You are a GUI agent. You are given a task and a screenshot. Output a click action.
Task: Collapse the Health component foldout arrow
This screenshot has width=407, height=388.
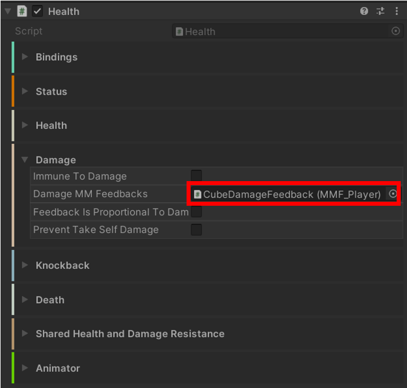coord(8,11)
